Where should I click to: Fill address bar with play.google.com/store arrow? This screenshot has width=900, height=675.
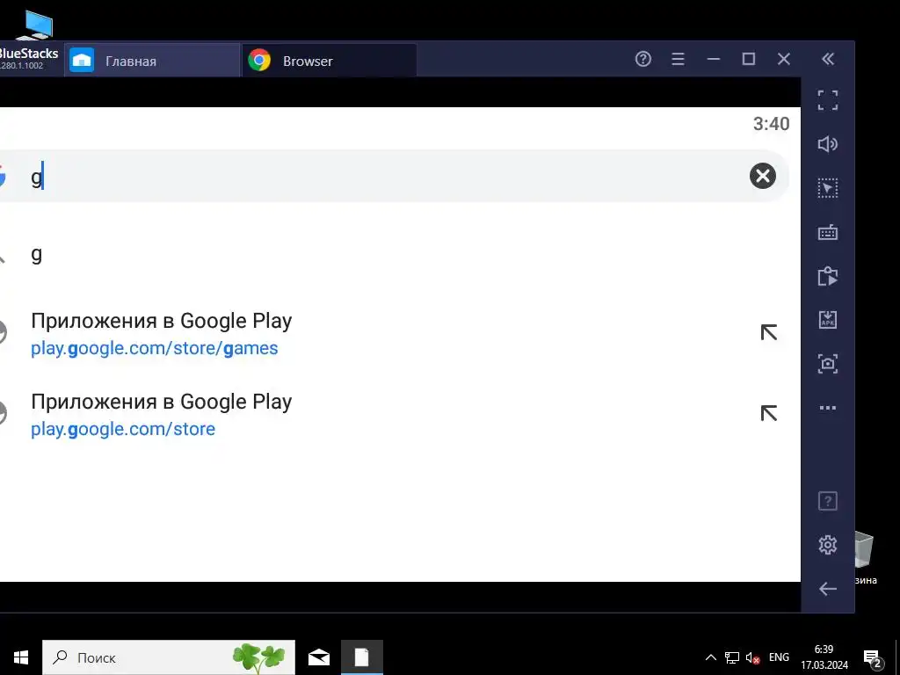(768, 413)
